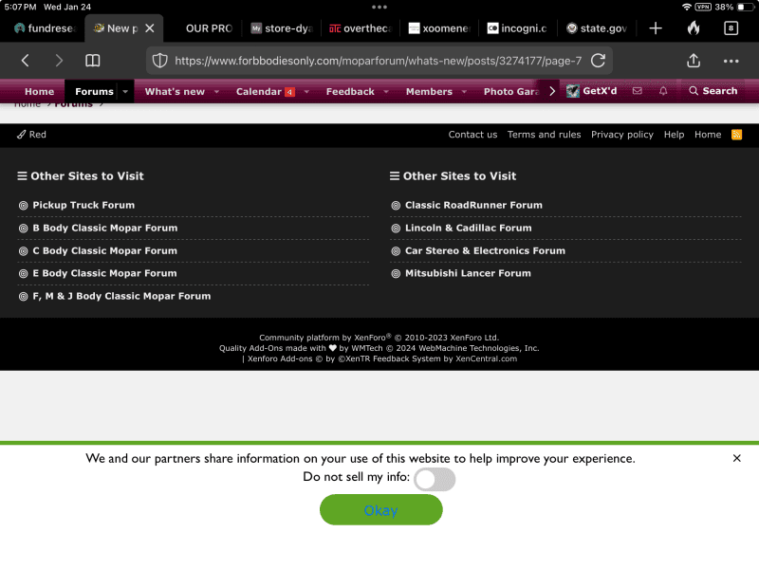Visit the Pickup Truck Forum link
This screenshot has height=569, width=759.
click(x=83, y=205)
